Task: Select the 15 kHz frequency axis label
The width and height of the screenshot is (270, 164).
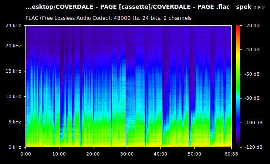Action: point(13,71)
